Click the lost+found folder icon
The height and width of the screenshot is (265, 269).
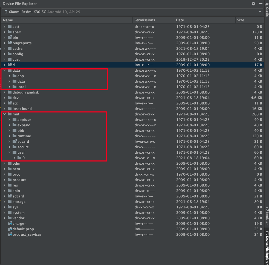coord(10,109)
